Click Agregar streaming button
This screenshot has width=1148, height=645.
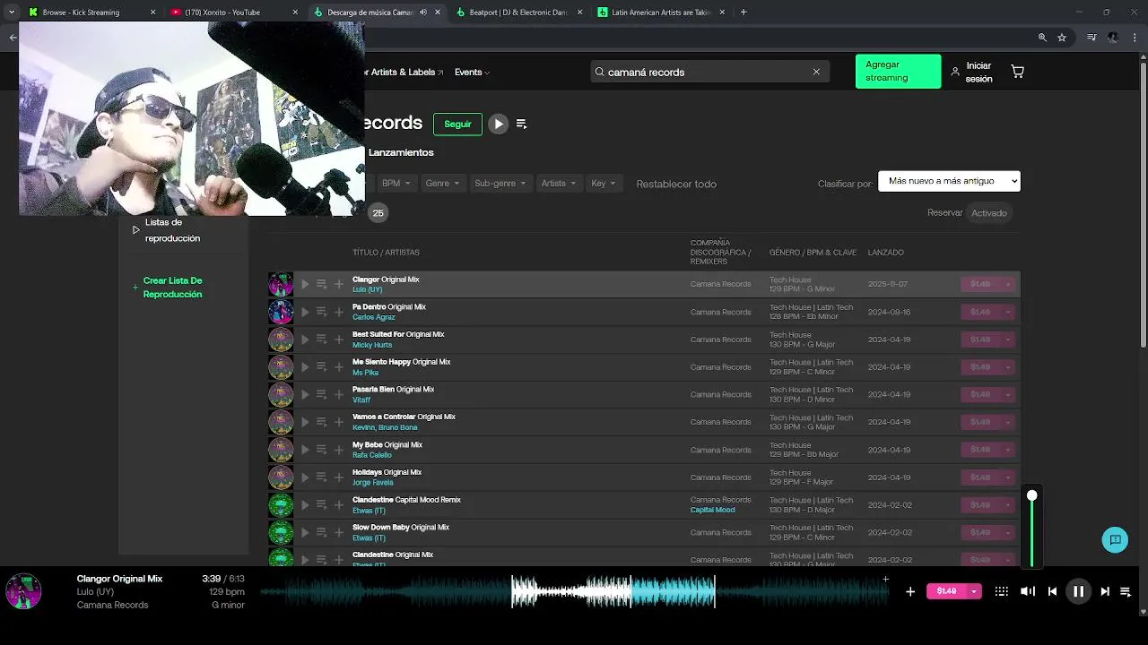tap(898, 72)
